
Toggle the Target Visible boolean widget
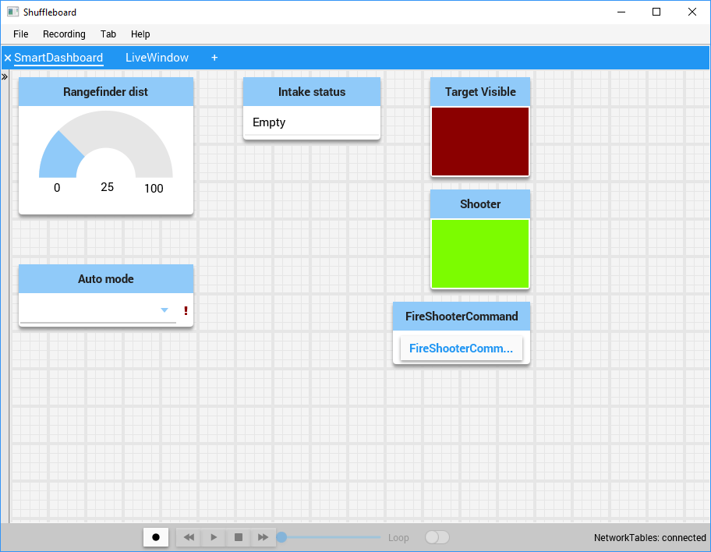click(x=479, y=142)
